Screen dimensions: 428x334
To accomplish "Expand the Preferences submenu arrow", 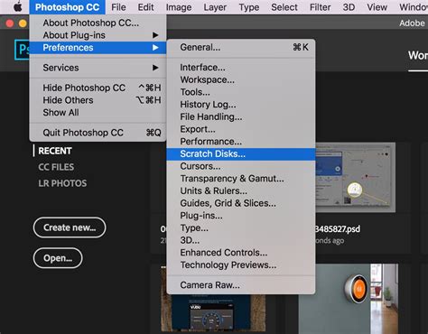I will click(155, 48).
